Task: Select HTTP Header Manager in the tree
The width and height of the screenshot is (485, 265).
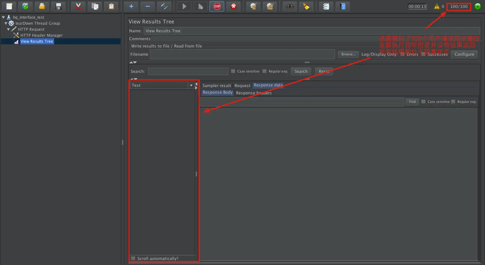Action: tap(41, 35)
